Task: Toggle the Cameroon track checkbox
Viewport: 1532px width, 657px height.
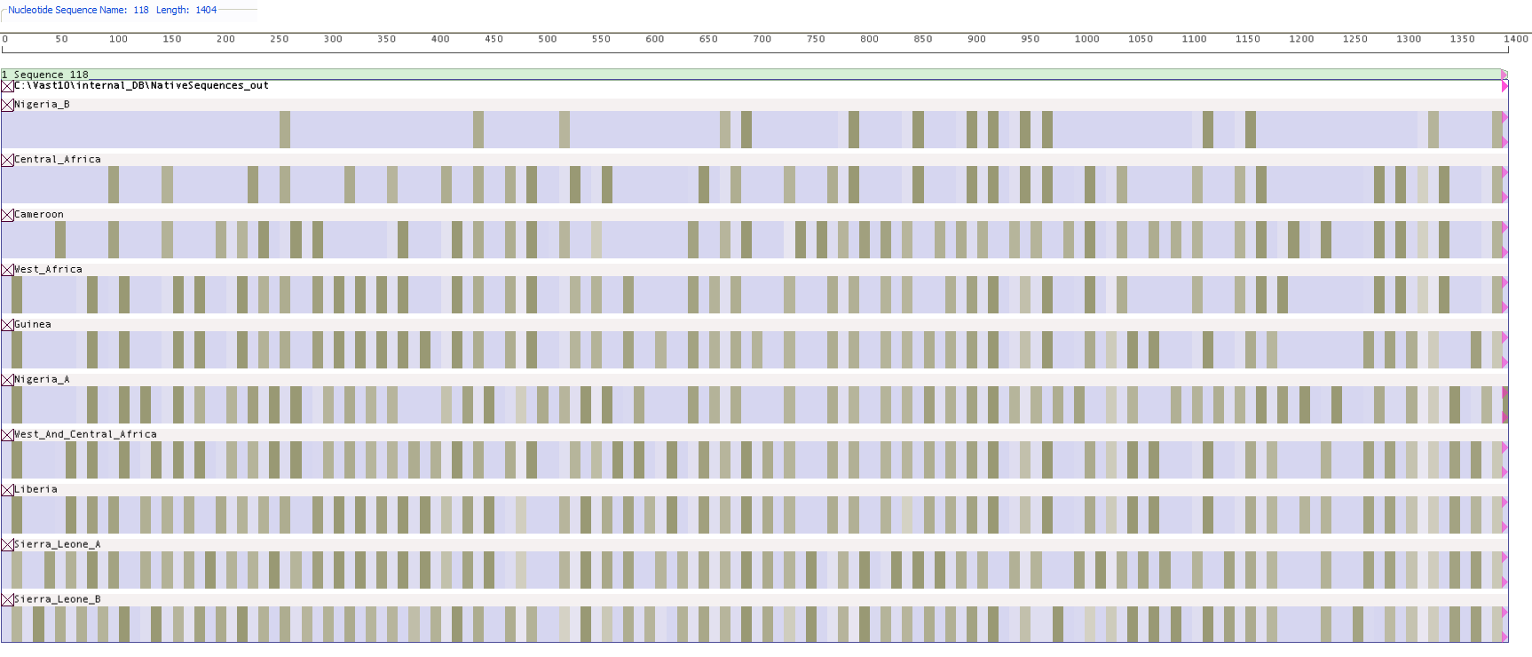Action: tap(7, 215)
